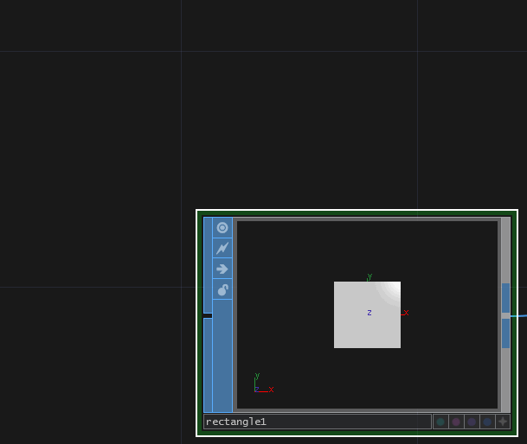The height and width of the screenshot is (444, 527).
Task: Enable the purple Render flag
Action: coord(472,422)
